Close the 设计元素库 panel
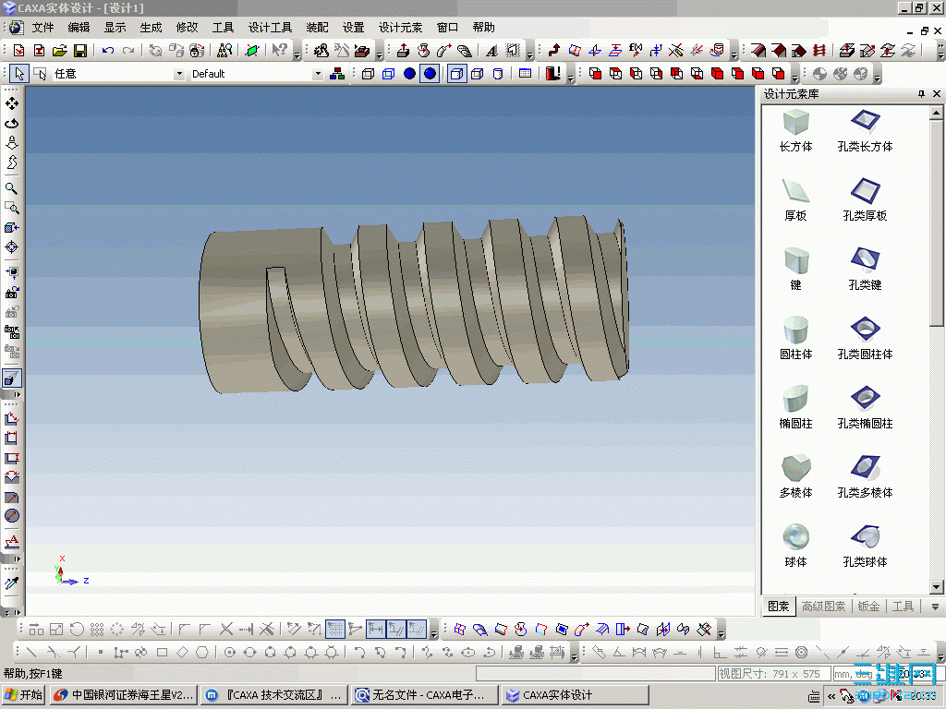946x709 pixels. (937, 94)
